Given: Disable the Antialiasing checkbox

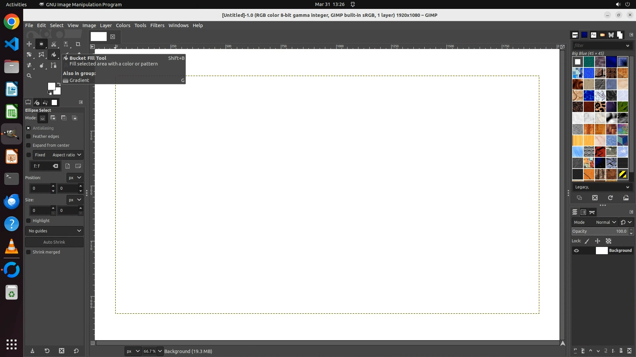Looking at the screenshot, I should [28, 128].
